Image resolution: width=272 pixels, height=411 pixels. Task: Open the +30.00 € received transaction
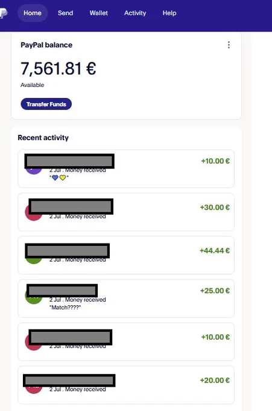(x=126, y=212)
